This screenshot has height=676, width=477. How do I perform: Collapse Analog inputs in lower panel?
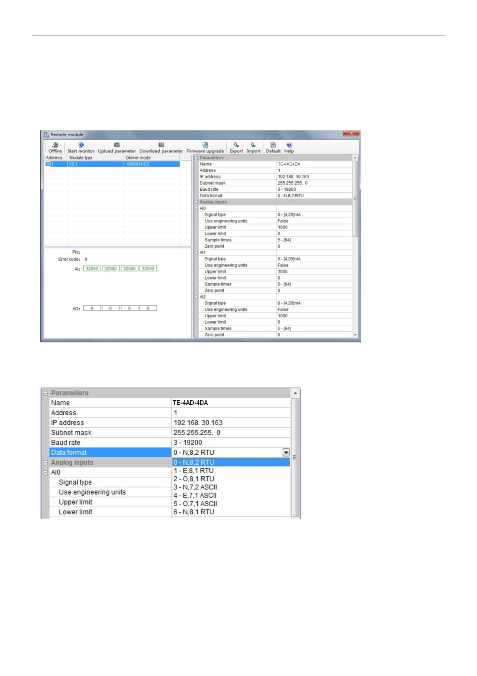pyautogui.click(x=45, y=463)
